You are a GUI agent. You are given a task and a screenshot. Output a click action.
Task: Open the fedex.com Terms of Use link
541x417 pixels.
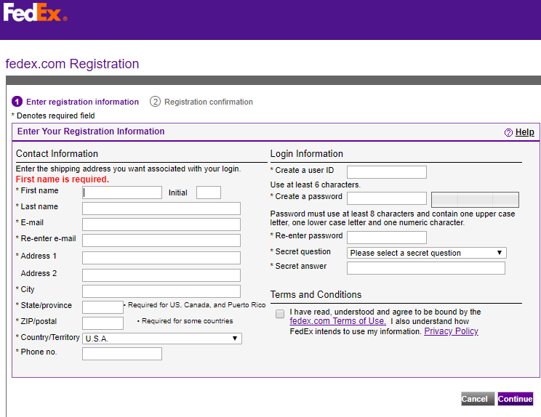tap(338, 321)
